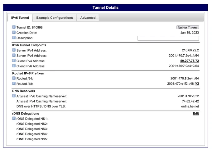Image resolution: width=212 pixels, height=154 pixels.
Task: Open info icon for Server IPv6 Address
Action: (14, 55)
